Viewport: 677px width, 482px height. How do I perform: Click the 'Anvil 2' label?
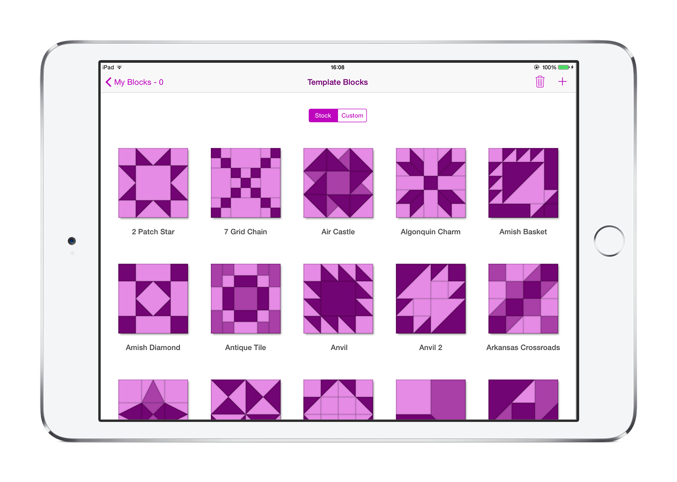[x=431, y=348]
